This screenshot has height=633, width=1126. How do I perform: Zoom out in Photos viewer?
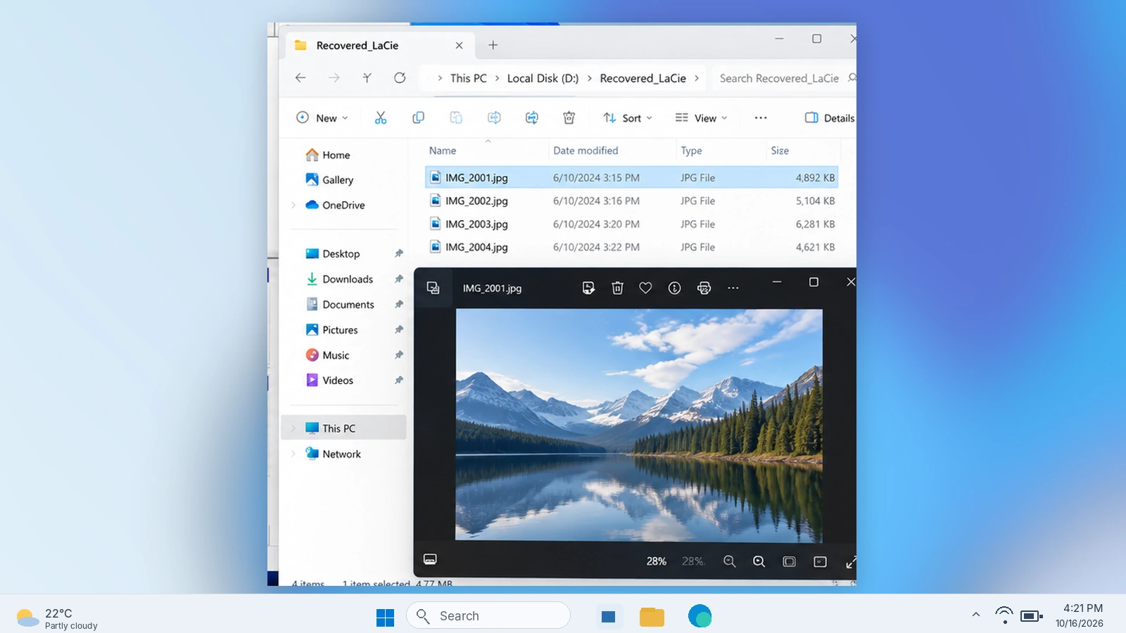[x=729, y=561]
